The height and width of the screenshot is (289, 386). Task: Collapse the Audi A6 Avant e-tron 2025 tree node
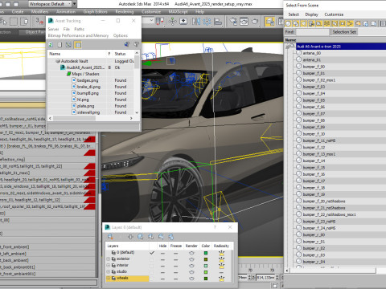pos(287,47)
